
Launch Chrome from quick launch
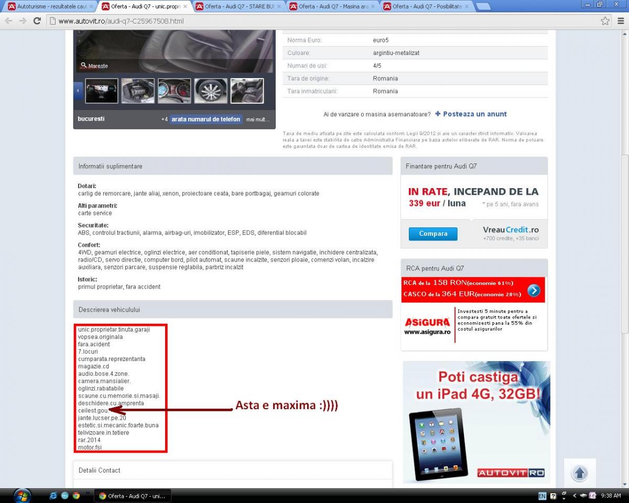coord(76,496)
